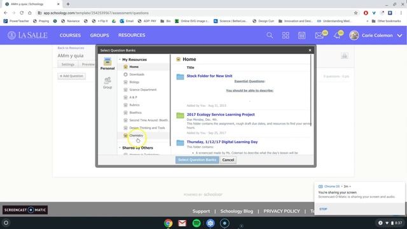Reload the page with refresh icon
Viewport: 407px width, 229px height.
click(22, 13)
